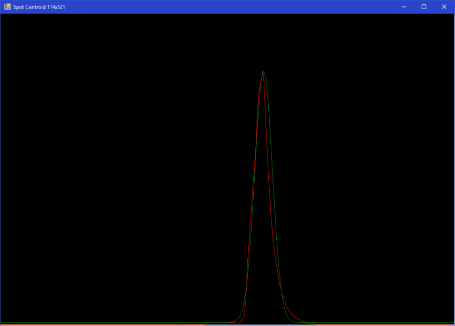
Task: Minimize the Spot Centroid window
Action: (x=403, y=6)
